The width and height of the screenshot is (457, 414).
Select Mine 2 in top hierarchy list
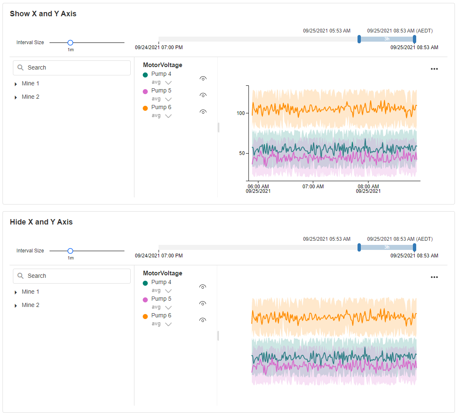(x=30, y=97)
